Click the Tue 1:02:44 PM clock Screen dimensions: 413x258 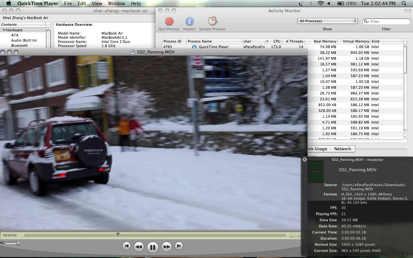[378, 4]
